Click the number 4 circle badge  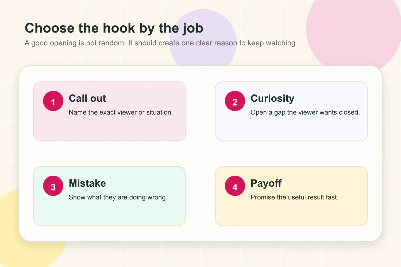(235, 186)
